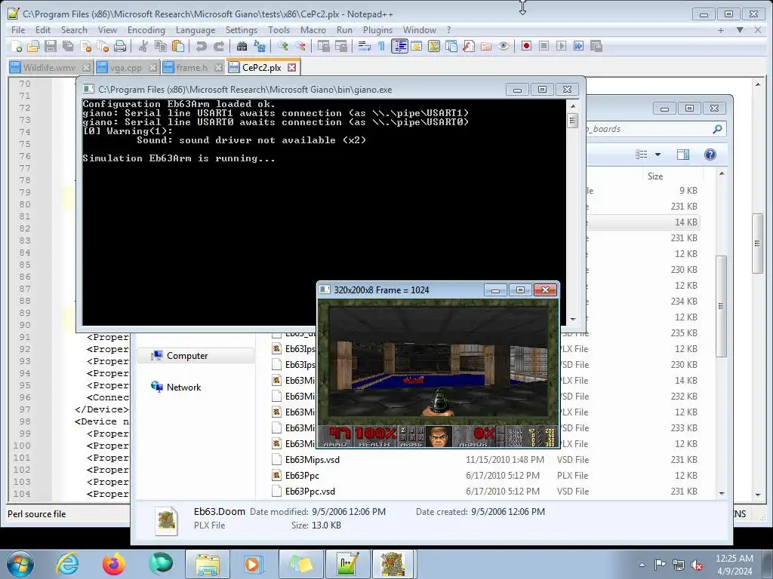Select Network in Explorer navigation pane

[183, 387]
